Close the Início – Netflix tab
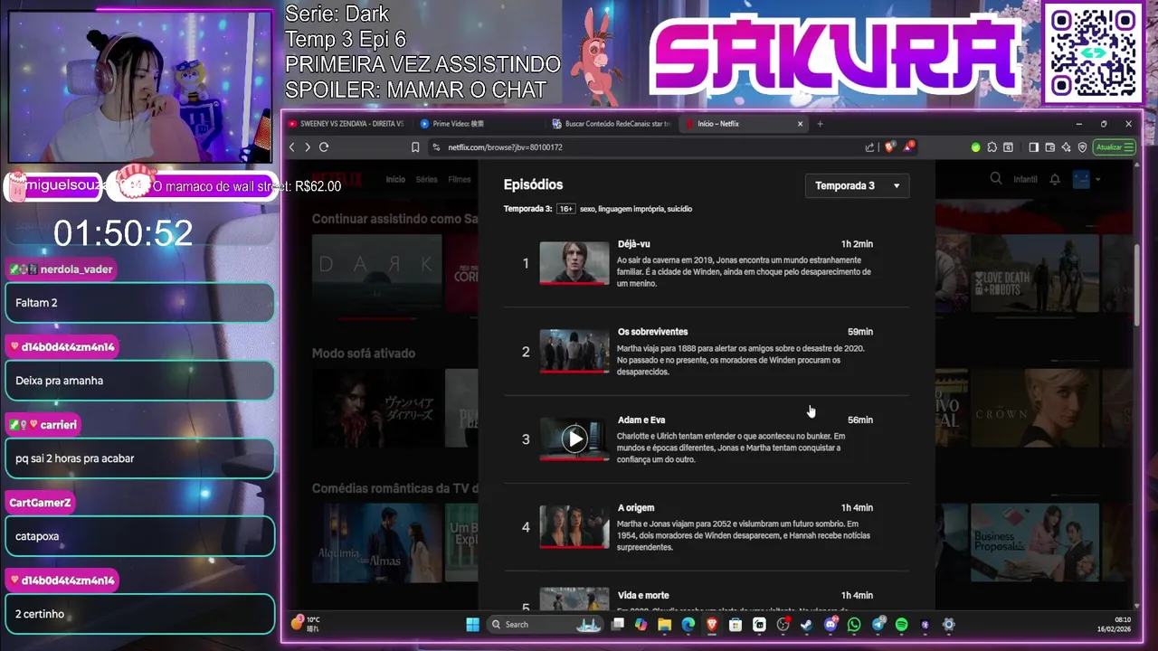 pos(800,124)
